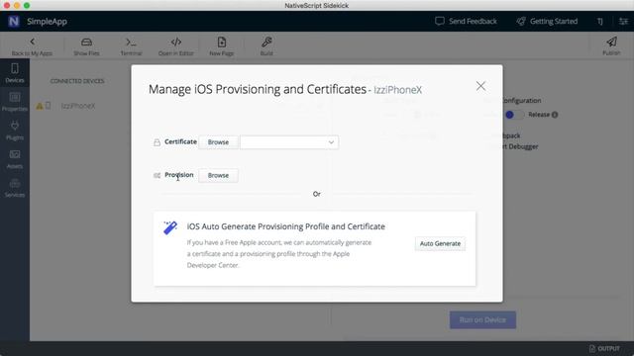
Task: Click Open in Editor icon
Action: [176, 42]
